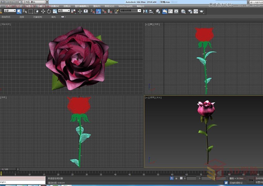
Task: Toggle the Spinner Snap button
Action: tap(110, 11)
